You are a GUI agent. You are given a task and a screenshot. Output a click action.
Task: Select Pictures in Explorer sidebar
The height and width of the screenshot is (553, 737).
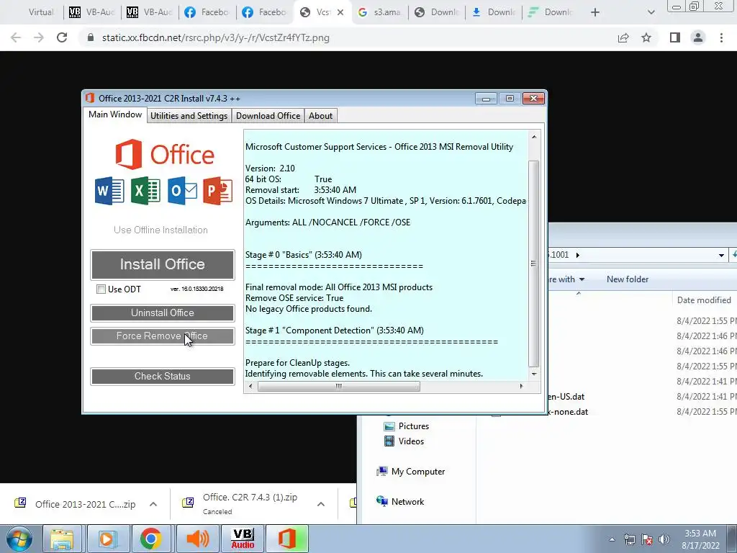(406, 426)
